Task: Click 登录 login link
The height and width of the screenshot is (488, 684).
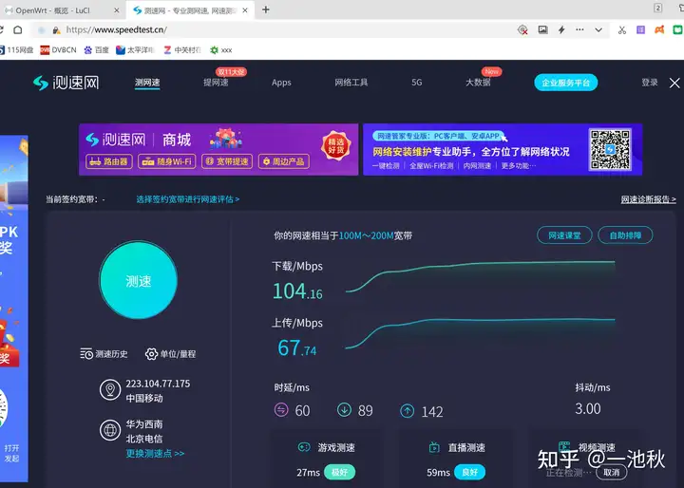Action: tap(650, 83)
